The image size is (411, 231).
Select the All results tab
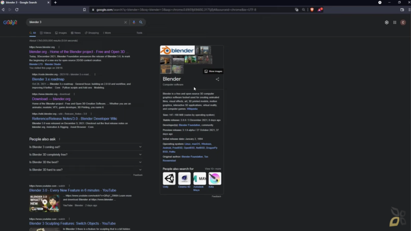(x=33, y=33)
